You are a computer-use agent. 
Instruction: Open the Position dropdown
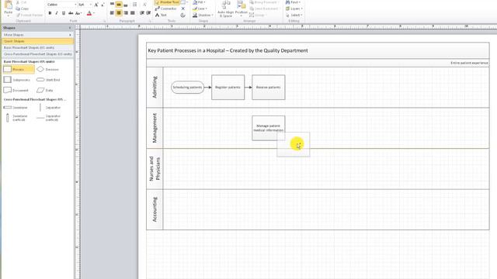241,9
